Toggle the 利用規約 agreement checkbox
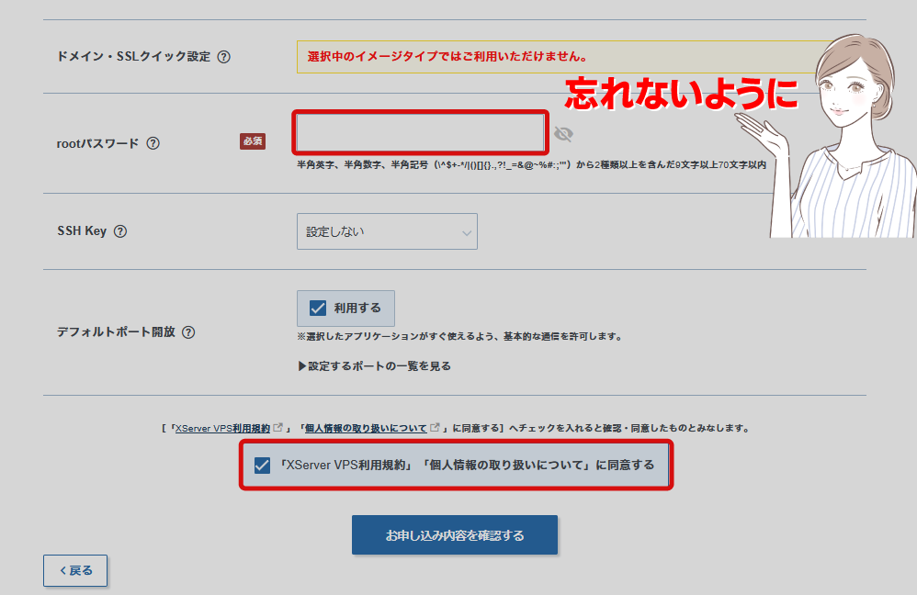This screenshot has height=595, width=917. (x=262, y=466)
